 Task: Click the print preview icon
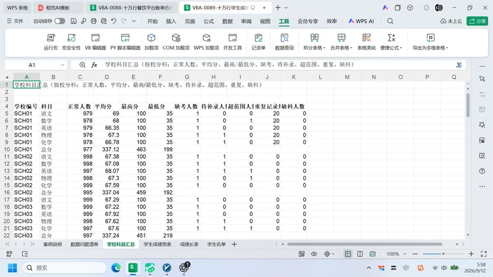pyautogui.click(x=104, y=21)
